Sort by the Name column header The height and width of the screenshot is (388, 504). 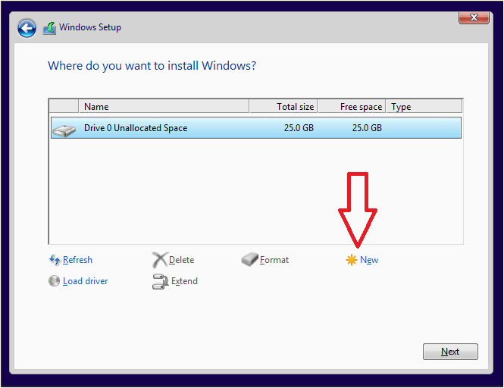click(164, 106)
